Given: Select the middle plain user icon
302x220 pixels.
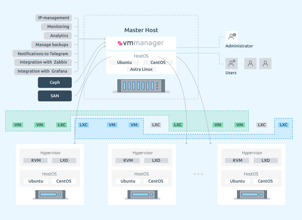Looking at the screenshot, I should 250,64.
